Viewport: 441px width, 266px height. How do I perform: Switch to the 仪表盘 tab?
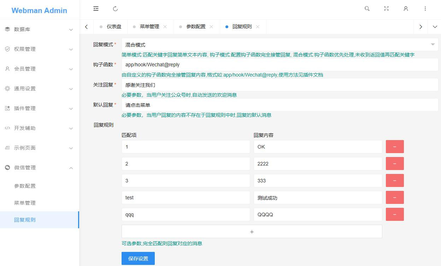(x=111, y=27)
